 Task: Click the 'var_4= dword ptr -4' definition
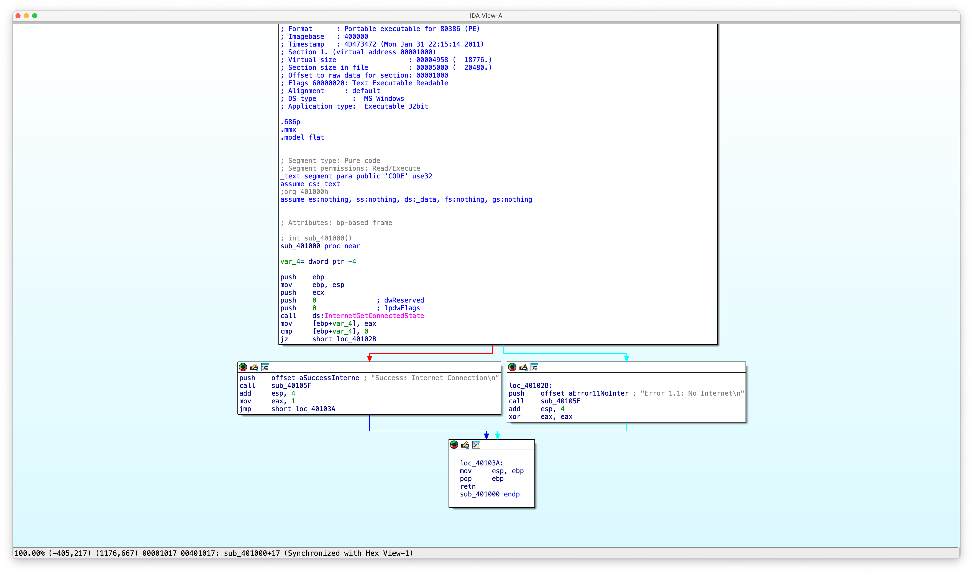pos(318,262)
